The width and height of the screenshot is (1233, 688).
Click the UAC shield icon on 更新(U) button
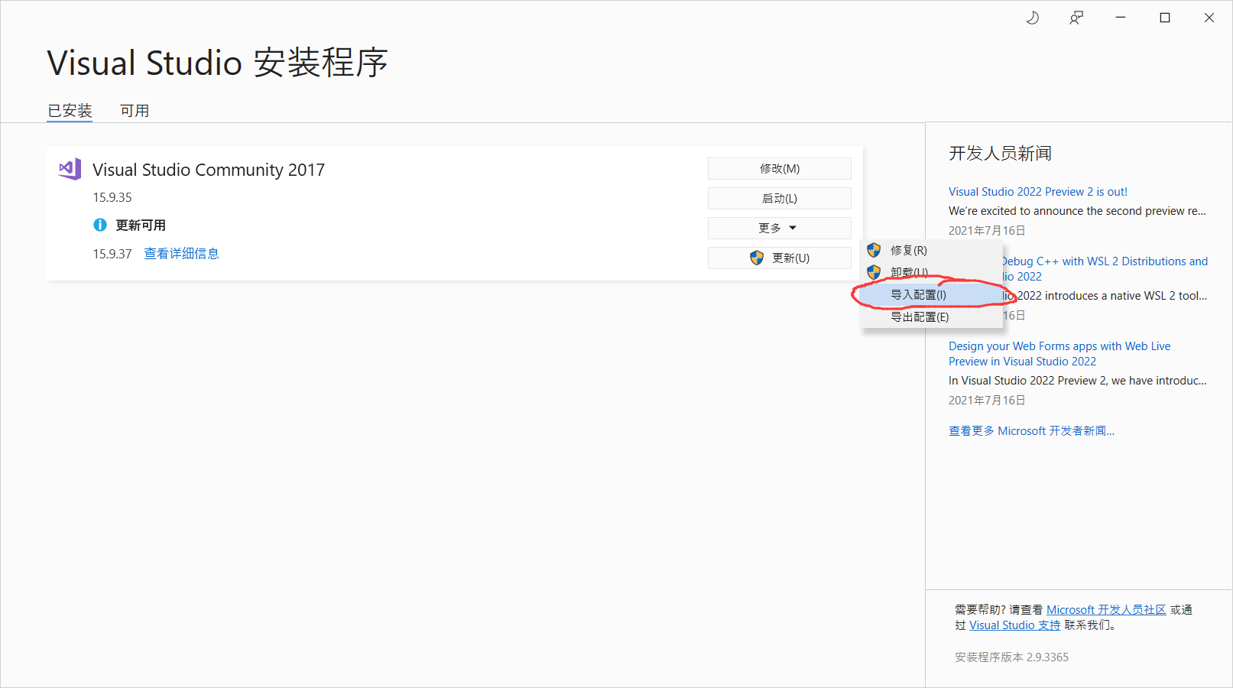click(756, 258)
